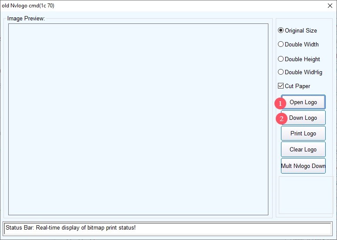Click the Open Logo button
The width and height of the screenshot is (337, 240).
click(x=303, y=102)
